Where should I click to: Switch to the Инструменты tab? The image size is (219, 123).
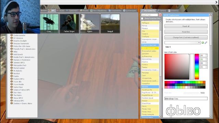pyautogui.click(x=148, y=11)
